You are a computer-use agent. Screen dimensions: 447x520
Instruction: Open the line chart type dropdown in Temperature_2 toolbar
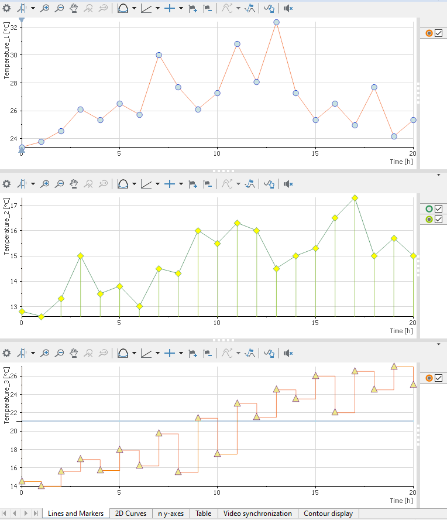157,184
